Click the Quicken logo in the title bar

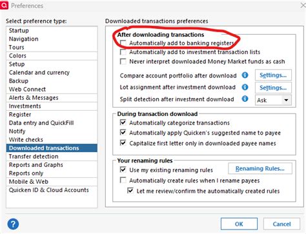pyautogui.click(x=4, y=5)
